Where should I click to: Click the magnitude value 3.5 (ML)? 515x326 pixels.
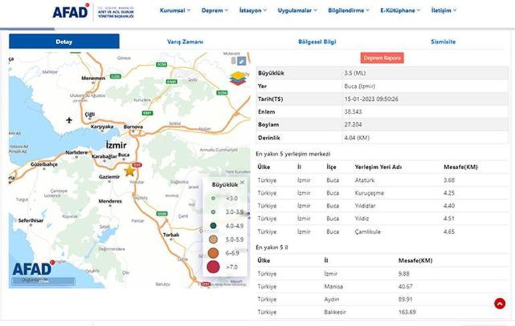pos(354,73)
